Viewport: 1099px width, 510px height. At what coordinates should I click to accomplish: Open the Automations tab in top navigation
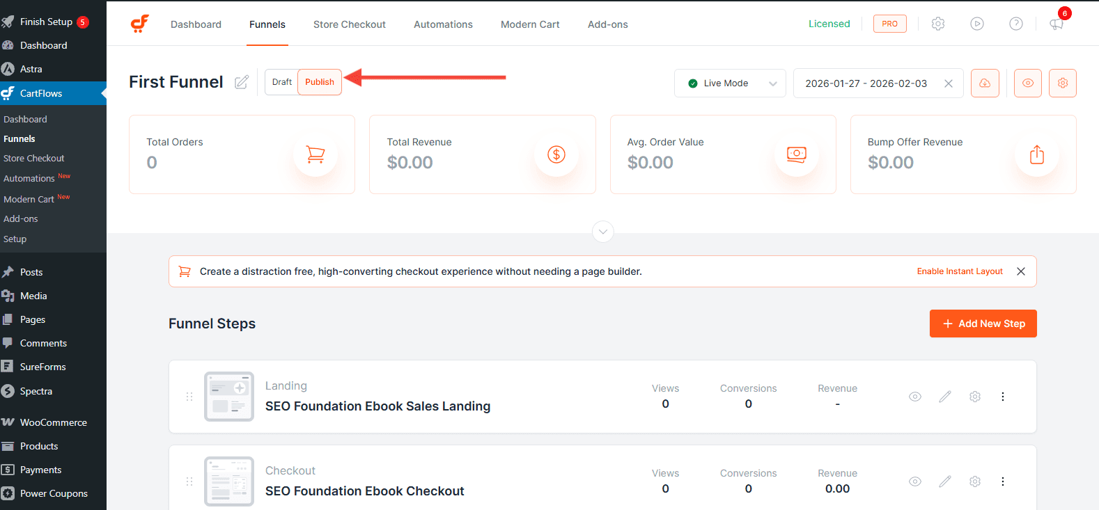pos(443,24)
